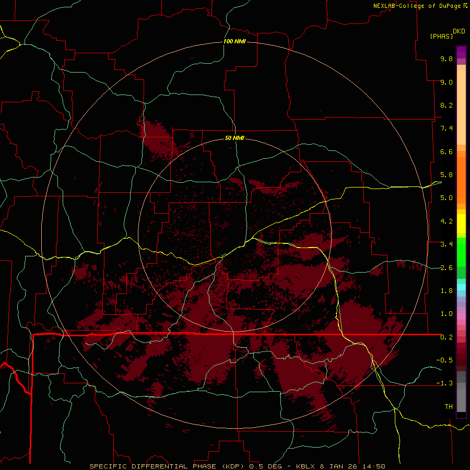Screen dimensions: 470x470
Task: Click the 50 NMI range ring label
Action: coord(234,138)
